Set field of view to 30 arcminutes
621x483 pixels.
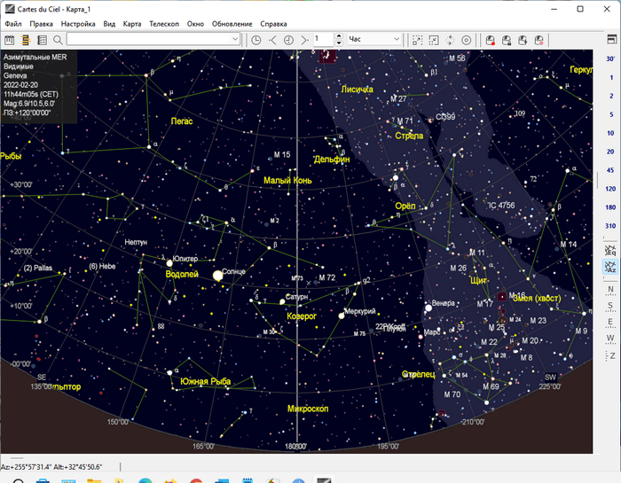point(610,58)
